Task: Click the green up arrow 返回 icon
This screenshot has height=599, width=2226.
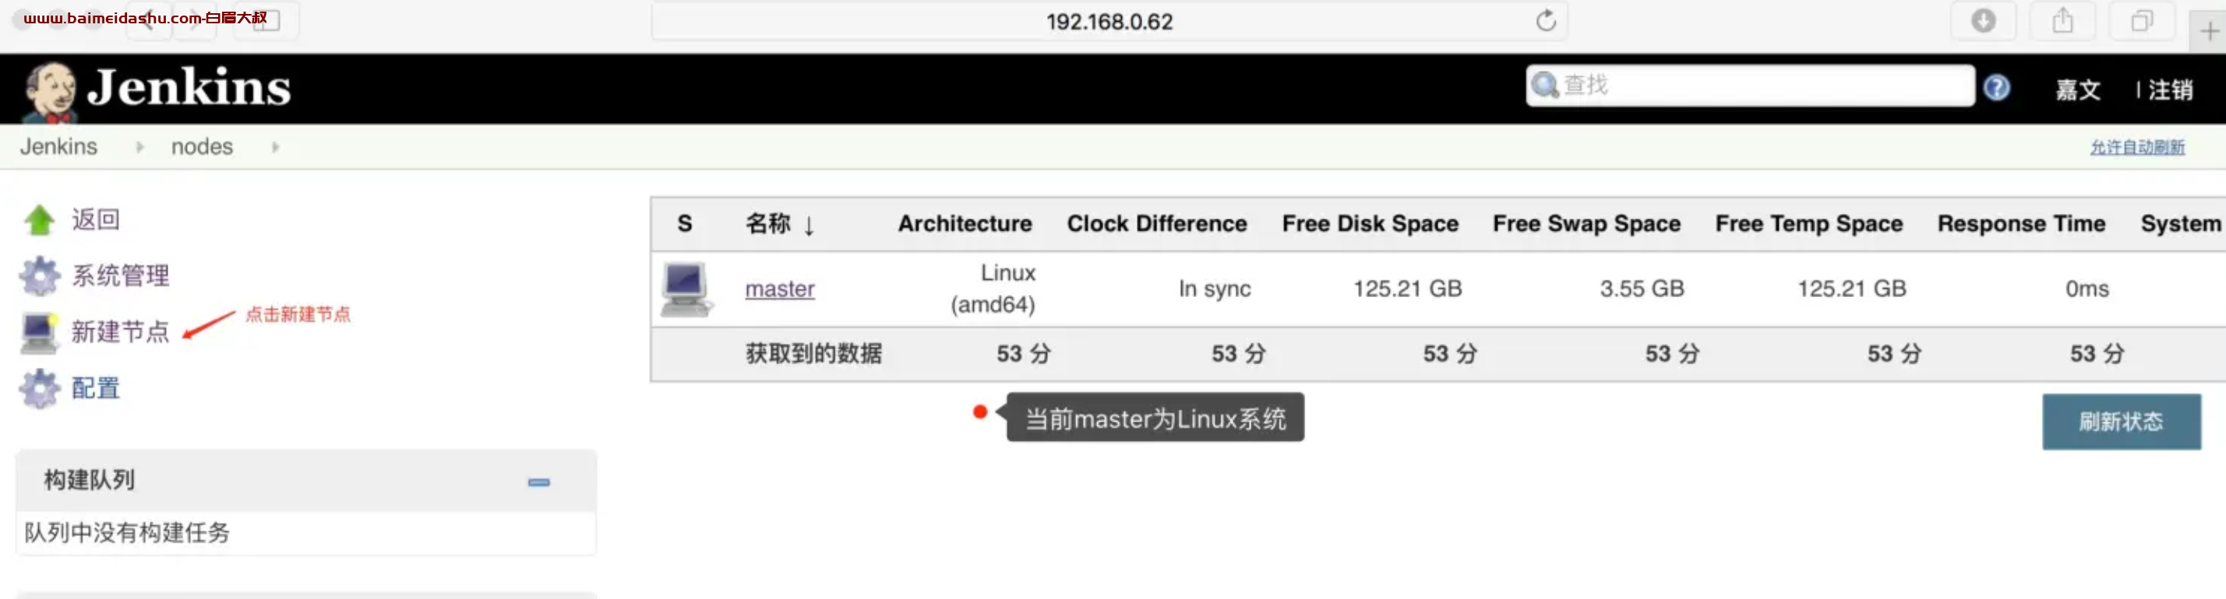Action: [x=39, y=220]
